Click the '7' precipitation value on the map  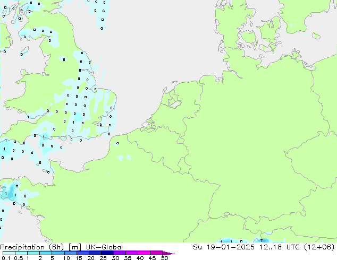(x=262, y=241)
